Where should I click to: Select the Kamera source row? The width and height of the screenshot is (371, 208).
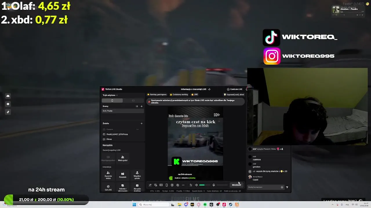[x=123, y=129]
